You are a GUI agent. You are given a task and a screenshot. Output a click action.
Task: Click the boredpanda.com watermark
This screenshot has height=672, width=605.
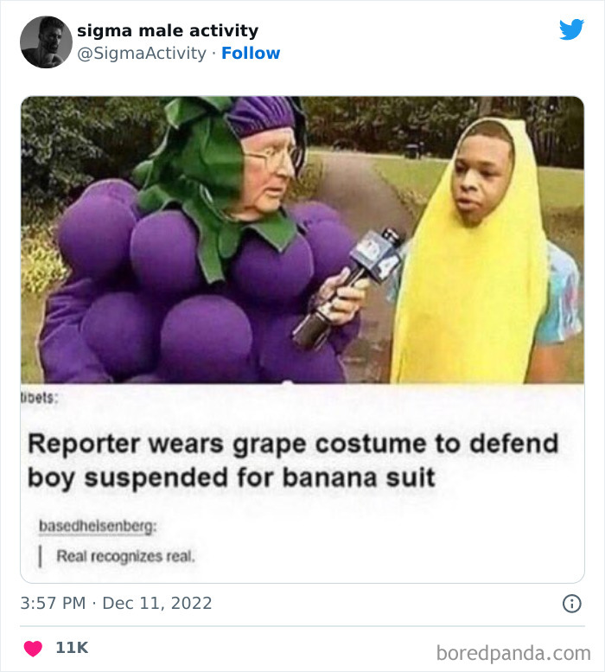click(x=513, y=651)
